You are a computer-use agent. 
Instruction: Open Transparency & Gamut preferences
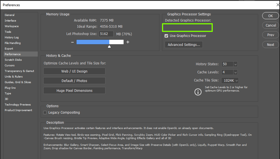(x=19, y=71)
